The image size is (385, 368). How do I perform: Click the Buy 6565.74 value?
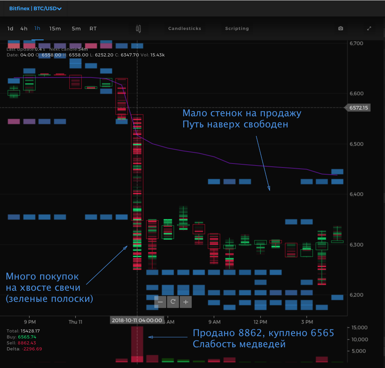pyautogui.click(x=27, y=337)
